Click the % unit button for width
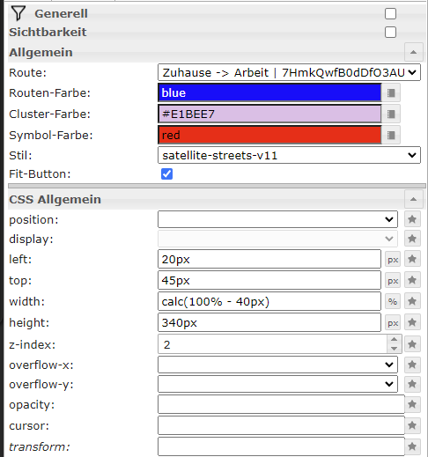This screenshot has width=428, height=457. pos(393,301)
